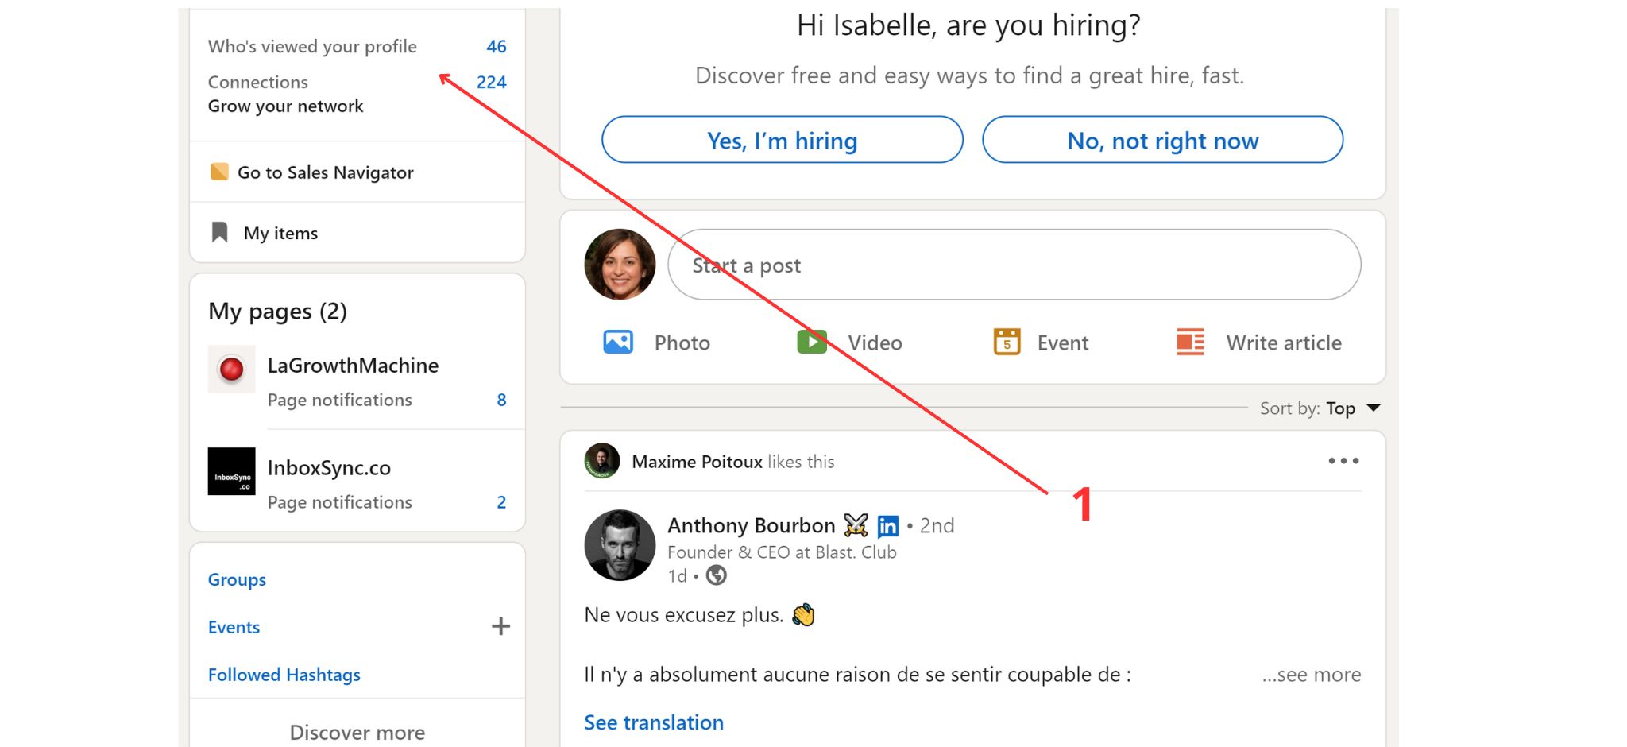Open Anthony Bourbon's name link
The width and height of the screenshot is (1627, 747).
pos(752,525)
